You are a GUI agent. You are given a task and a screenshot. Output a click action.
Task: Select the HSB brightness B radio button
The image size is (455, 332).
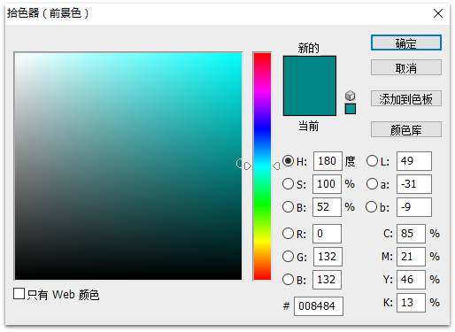tap(288, 207)
